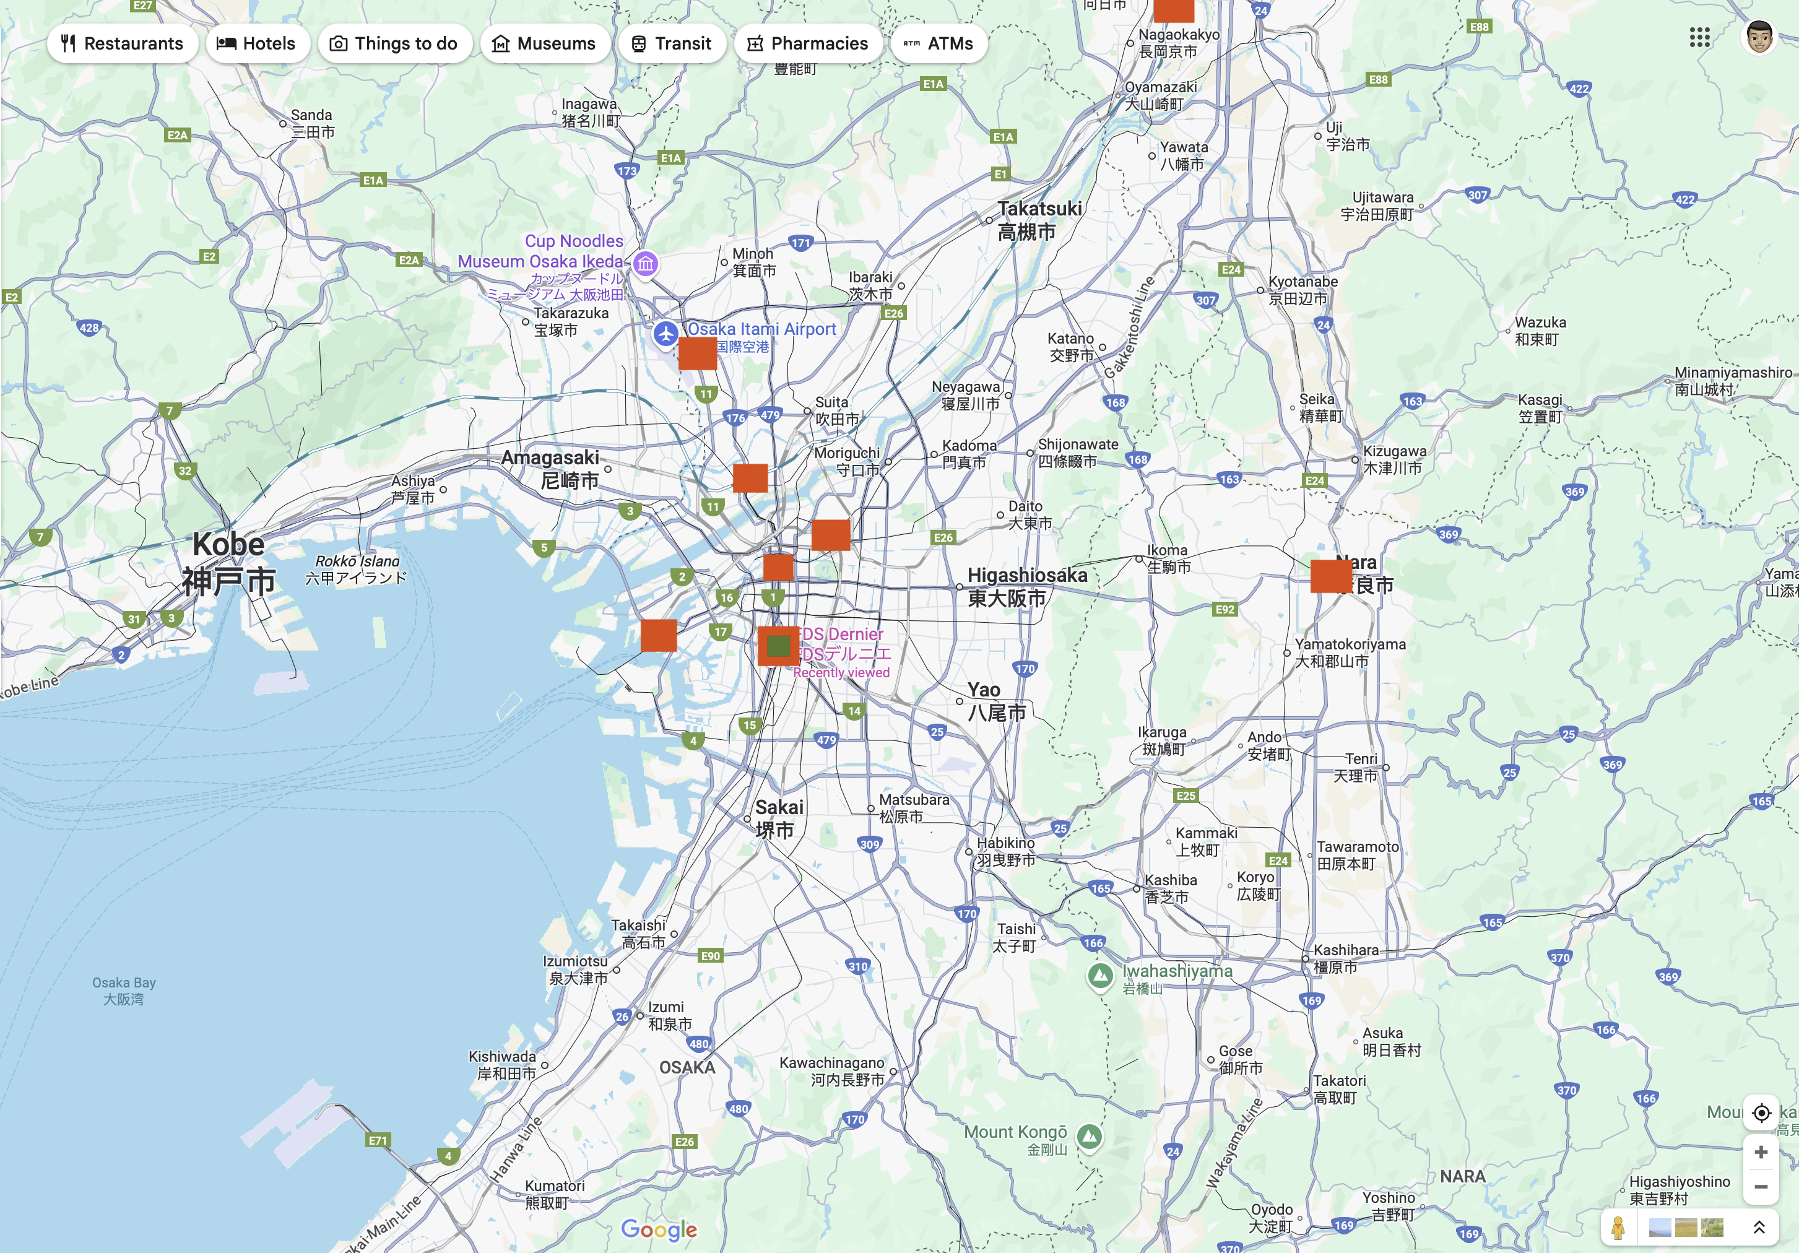
Task: Filter map by Restaurants chip
Action: (x=122, y=43)
